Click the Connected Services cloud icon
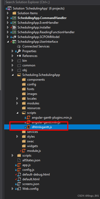Screen dimensions: 100x199 tap(19, 46)
